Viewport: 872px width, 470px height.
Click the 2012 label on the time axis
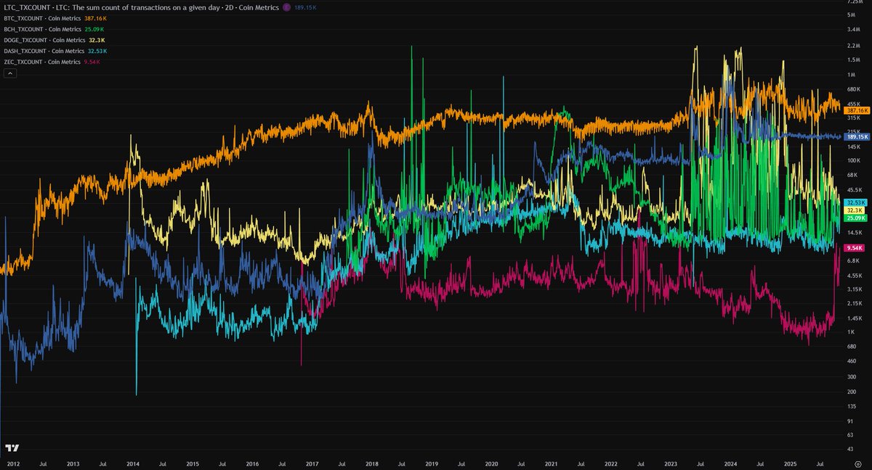point(14,463)
